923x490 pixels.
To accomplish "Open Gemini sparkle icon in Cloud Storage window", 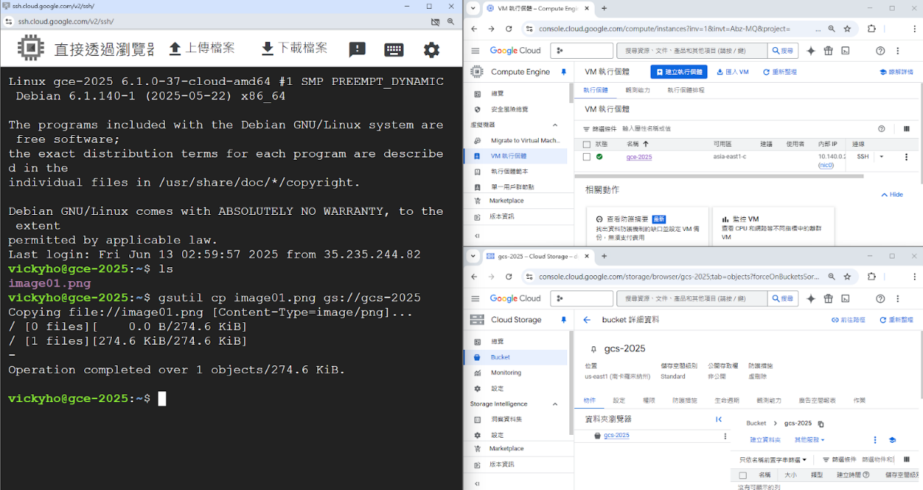I will coord(810,298).
